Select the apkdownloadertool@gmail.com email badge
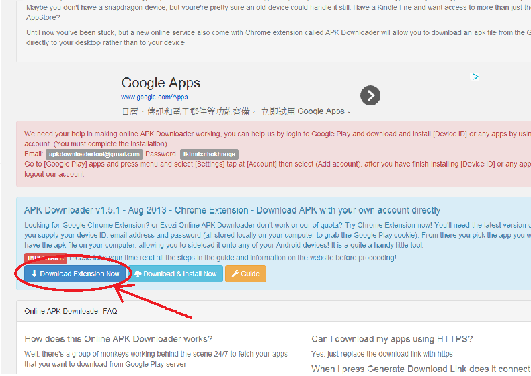531x376 pixels. [94, 154]
